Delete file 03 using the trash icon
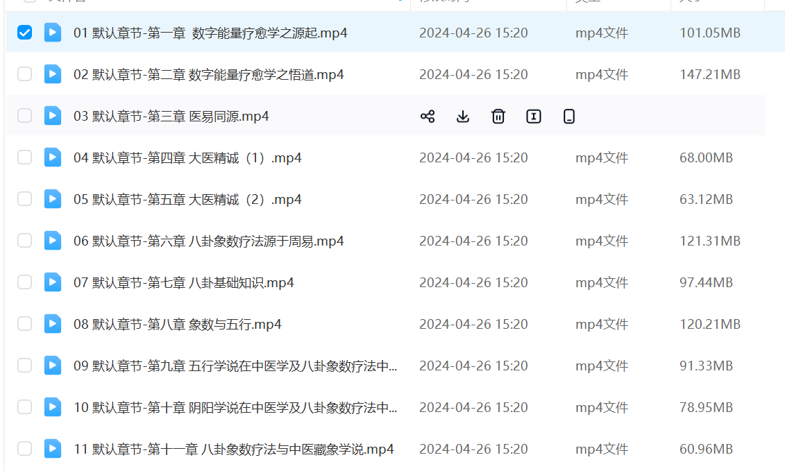This screenshot has width=785, height=471. coord(498,117)
